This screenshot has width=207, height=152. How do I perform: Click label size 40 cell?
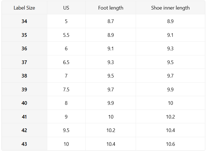(x=24, y=103)
